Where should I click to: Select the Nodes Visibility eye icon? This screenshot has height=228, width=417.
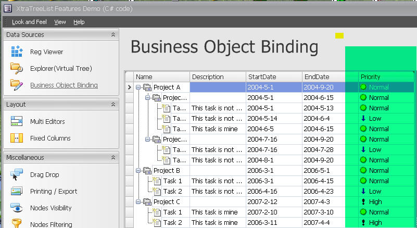point(17,208)
